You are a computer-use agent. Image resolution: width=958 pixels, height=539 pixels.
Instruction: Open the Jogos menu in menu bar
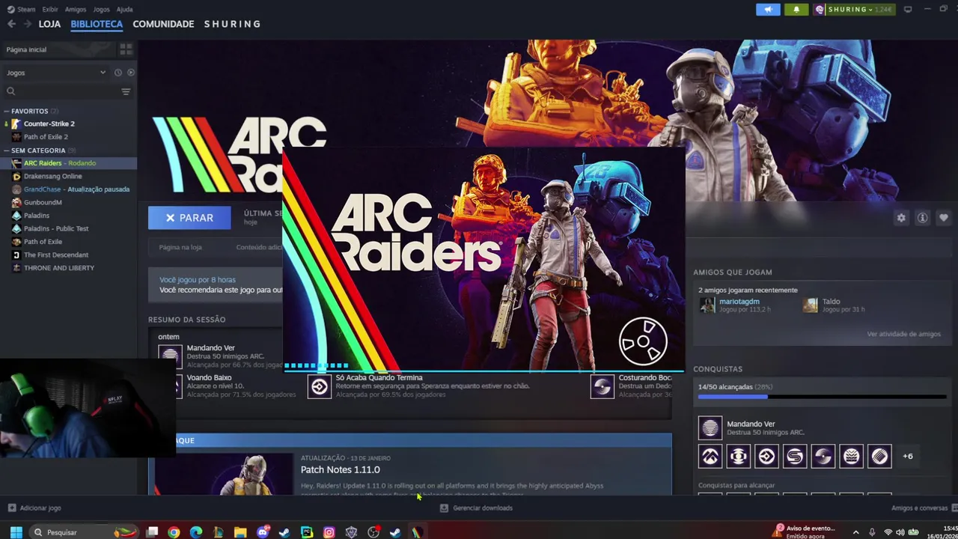coord(102,9)
